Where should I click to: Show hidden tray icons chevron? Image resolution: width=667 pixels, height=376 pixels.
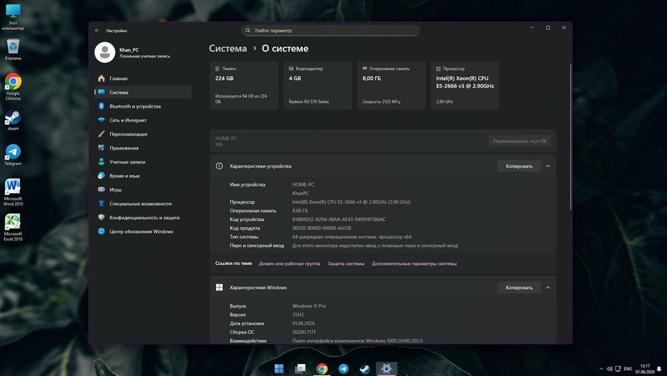pos(601,369)
